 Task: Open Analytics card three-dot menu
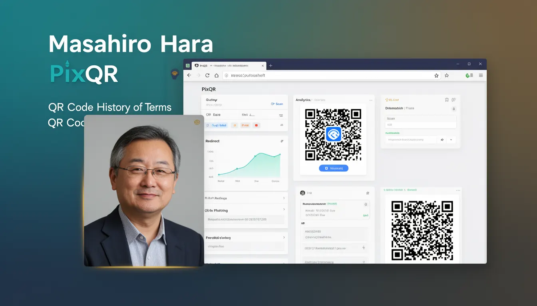tap(371, 100)
